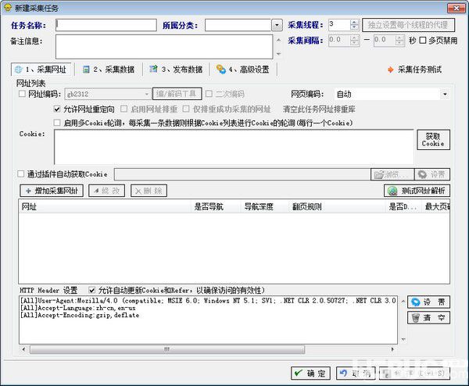Click the undo arrow icon on 取消
This screenshot has height=386, width=469.
click(x=343, y=373)
